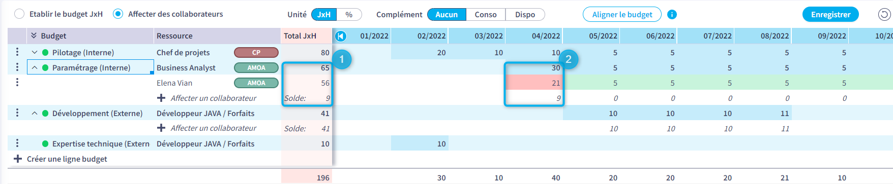
Task: Click Aligner le budget button
Action: point(622,14)
